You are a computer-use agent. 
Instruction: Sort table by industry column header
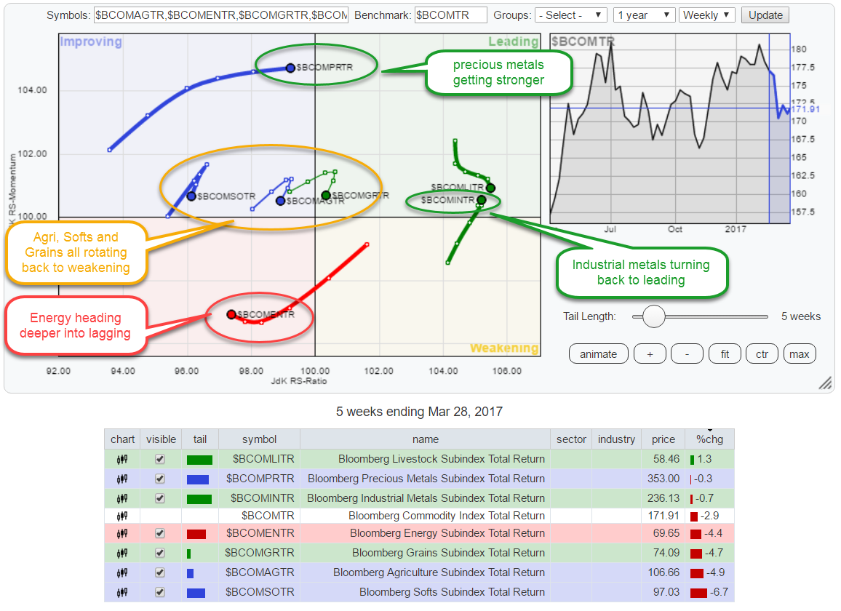(x=616, y=439)
